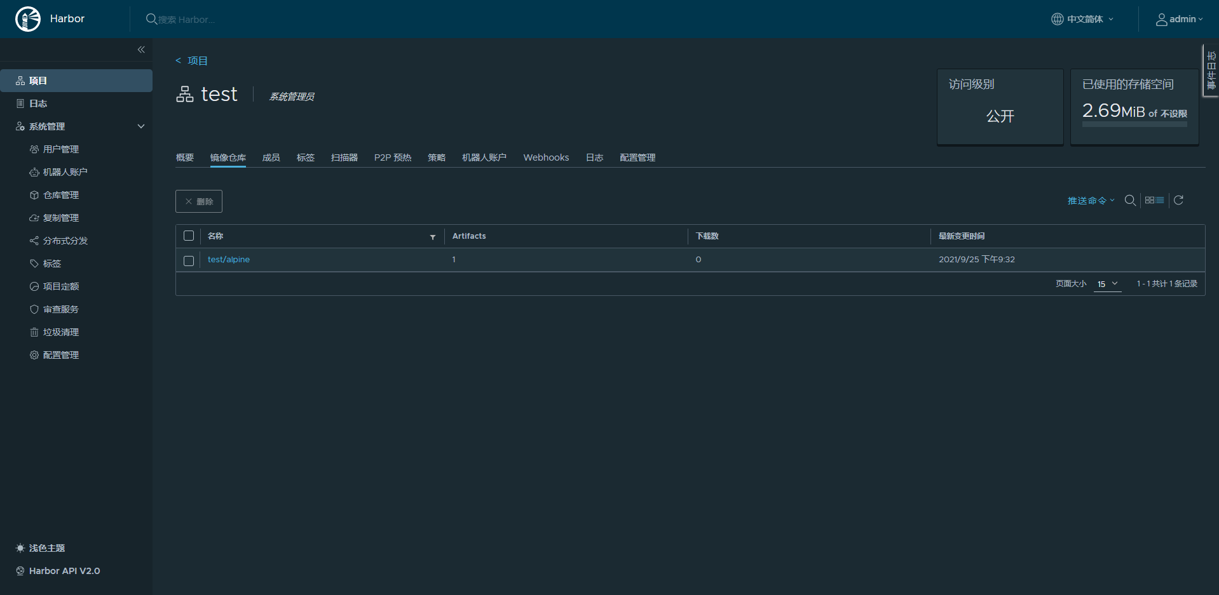Collapse the sidebar with double-chevron icon

coord(141,50)
